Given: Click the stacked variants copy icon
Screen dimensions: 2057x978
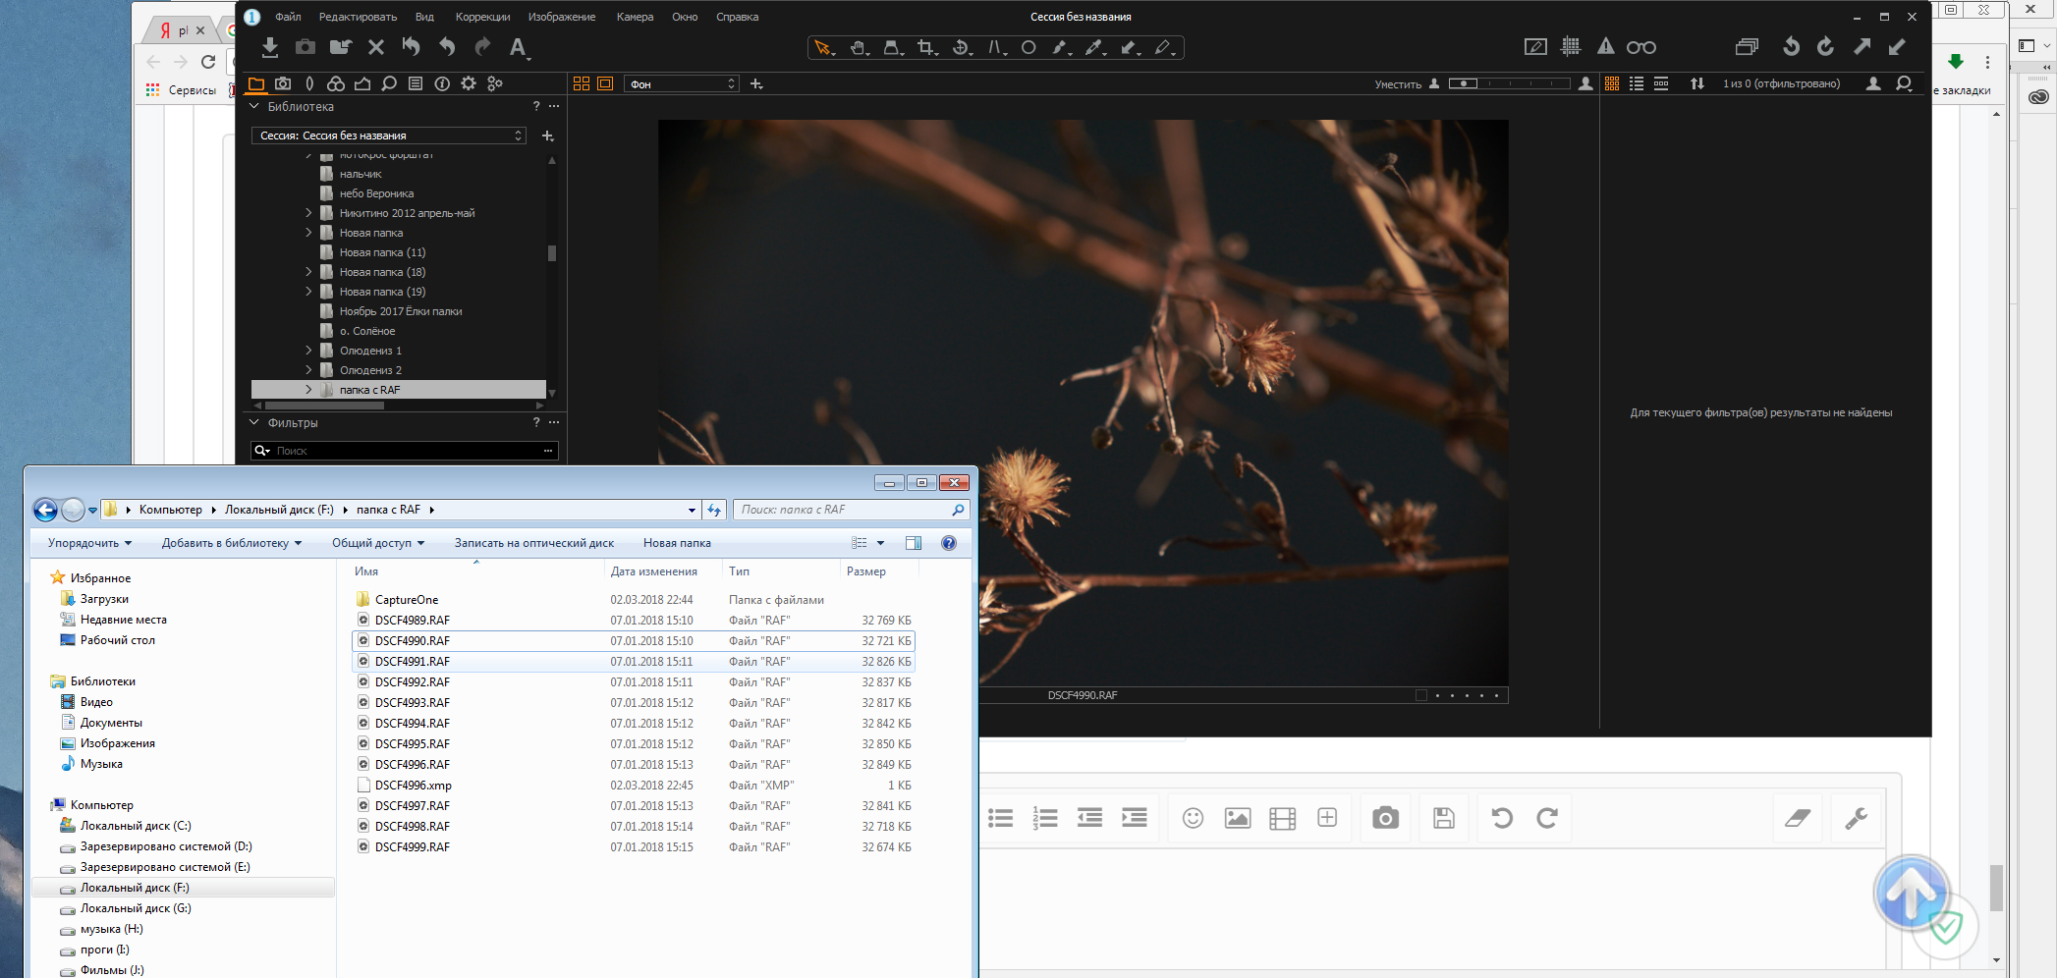Looking at the screenshot, I should 1747,46.
